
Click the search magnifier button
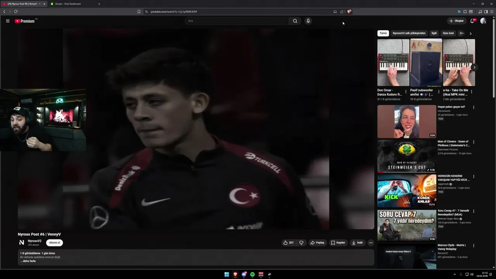pos(295,21)
